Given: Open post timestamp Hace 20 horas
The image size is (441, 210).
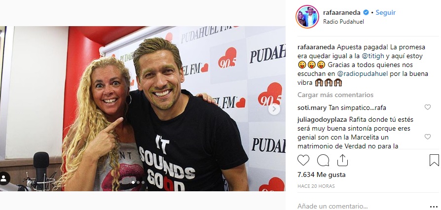Looking at the screenshot, I should 316,186.
